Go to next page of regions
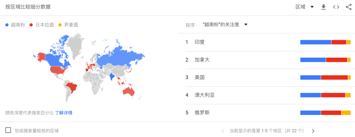The width and height of the screenshot is (355, 137). 313,131
